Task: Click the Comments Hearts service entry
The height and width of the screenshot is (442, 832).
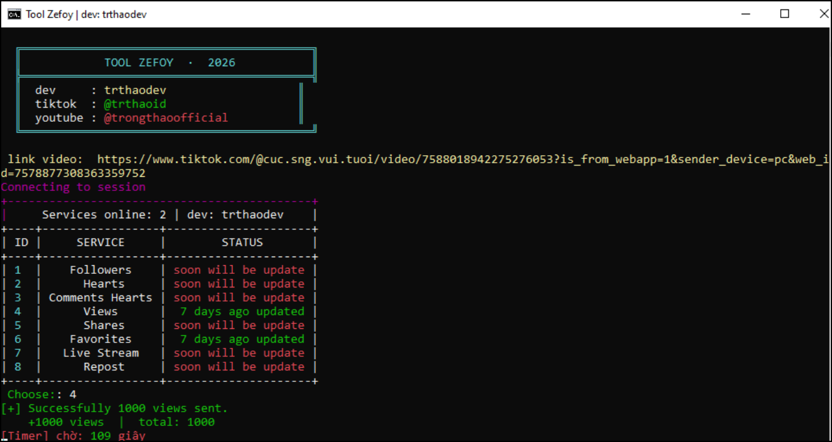Action: click(x=100, y=297)
